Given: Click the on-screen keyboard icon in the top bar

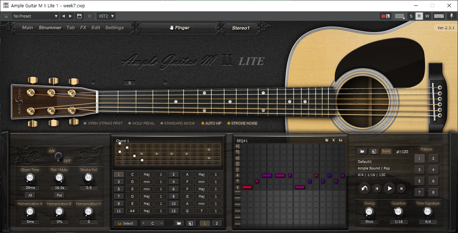Looking at the screenshot, I should (x=439, y=16).
